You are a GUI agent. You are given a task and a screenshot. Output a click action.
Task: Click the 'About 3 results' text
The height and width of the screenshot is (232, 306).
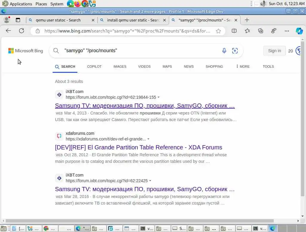click(x=69, y=81)
